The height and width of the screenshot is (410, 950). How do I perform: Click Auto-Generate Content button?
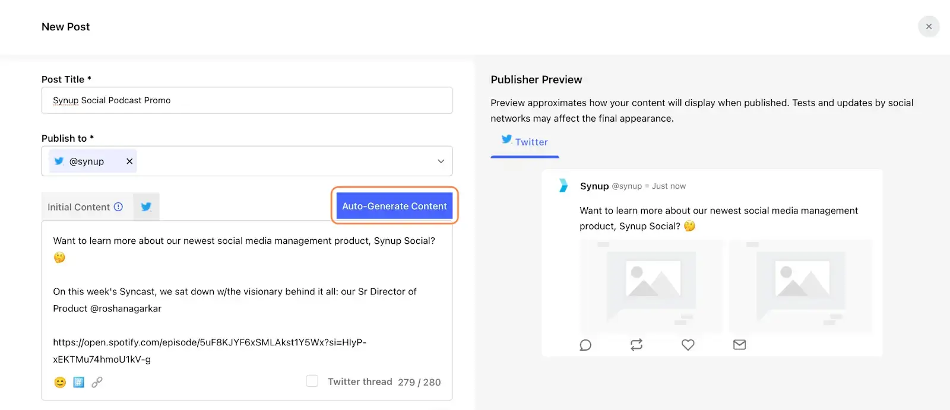click(x=394, y=206)
